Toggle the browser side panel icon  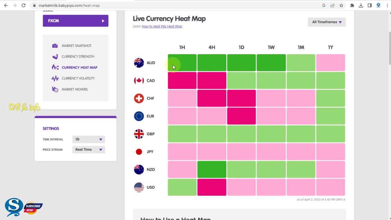tap(370, 5)
